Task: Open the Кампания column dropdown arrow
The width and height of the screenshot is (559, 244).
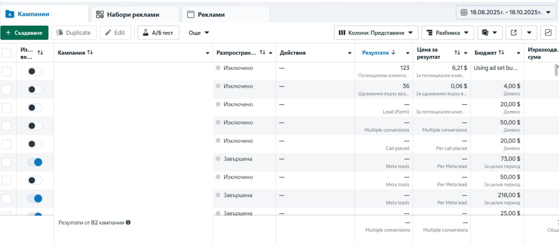Action: click(x=207, y=53)
